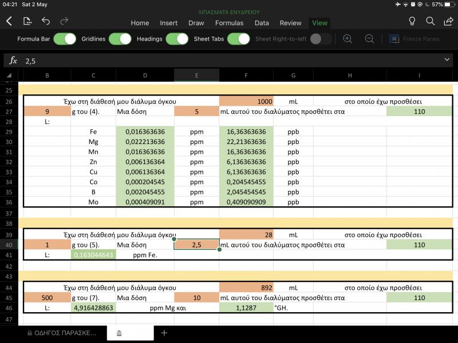This screenshot has height=343, width=458.
Task: Redo the last action
Action: click(x=64, y=22)
